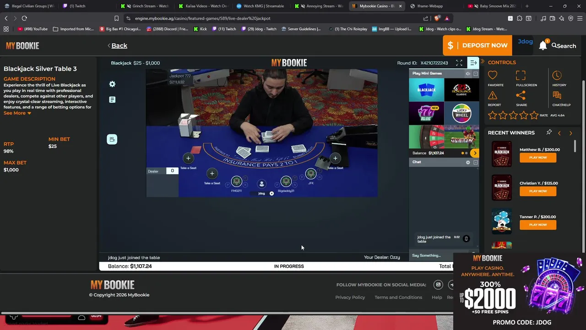Show next mini games page arrow
Image resolution: width=586 pixels, height=330 pixels.
[x=475, y=153]
